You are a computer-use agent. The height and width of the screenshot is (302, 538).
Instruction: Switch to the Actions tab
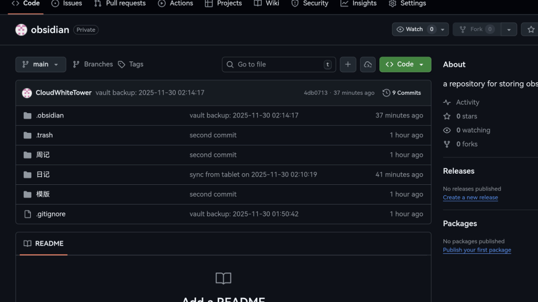pos(175,4)
